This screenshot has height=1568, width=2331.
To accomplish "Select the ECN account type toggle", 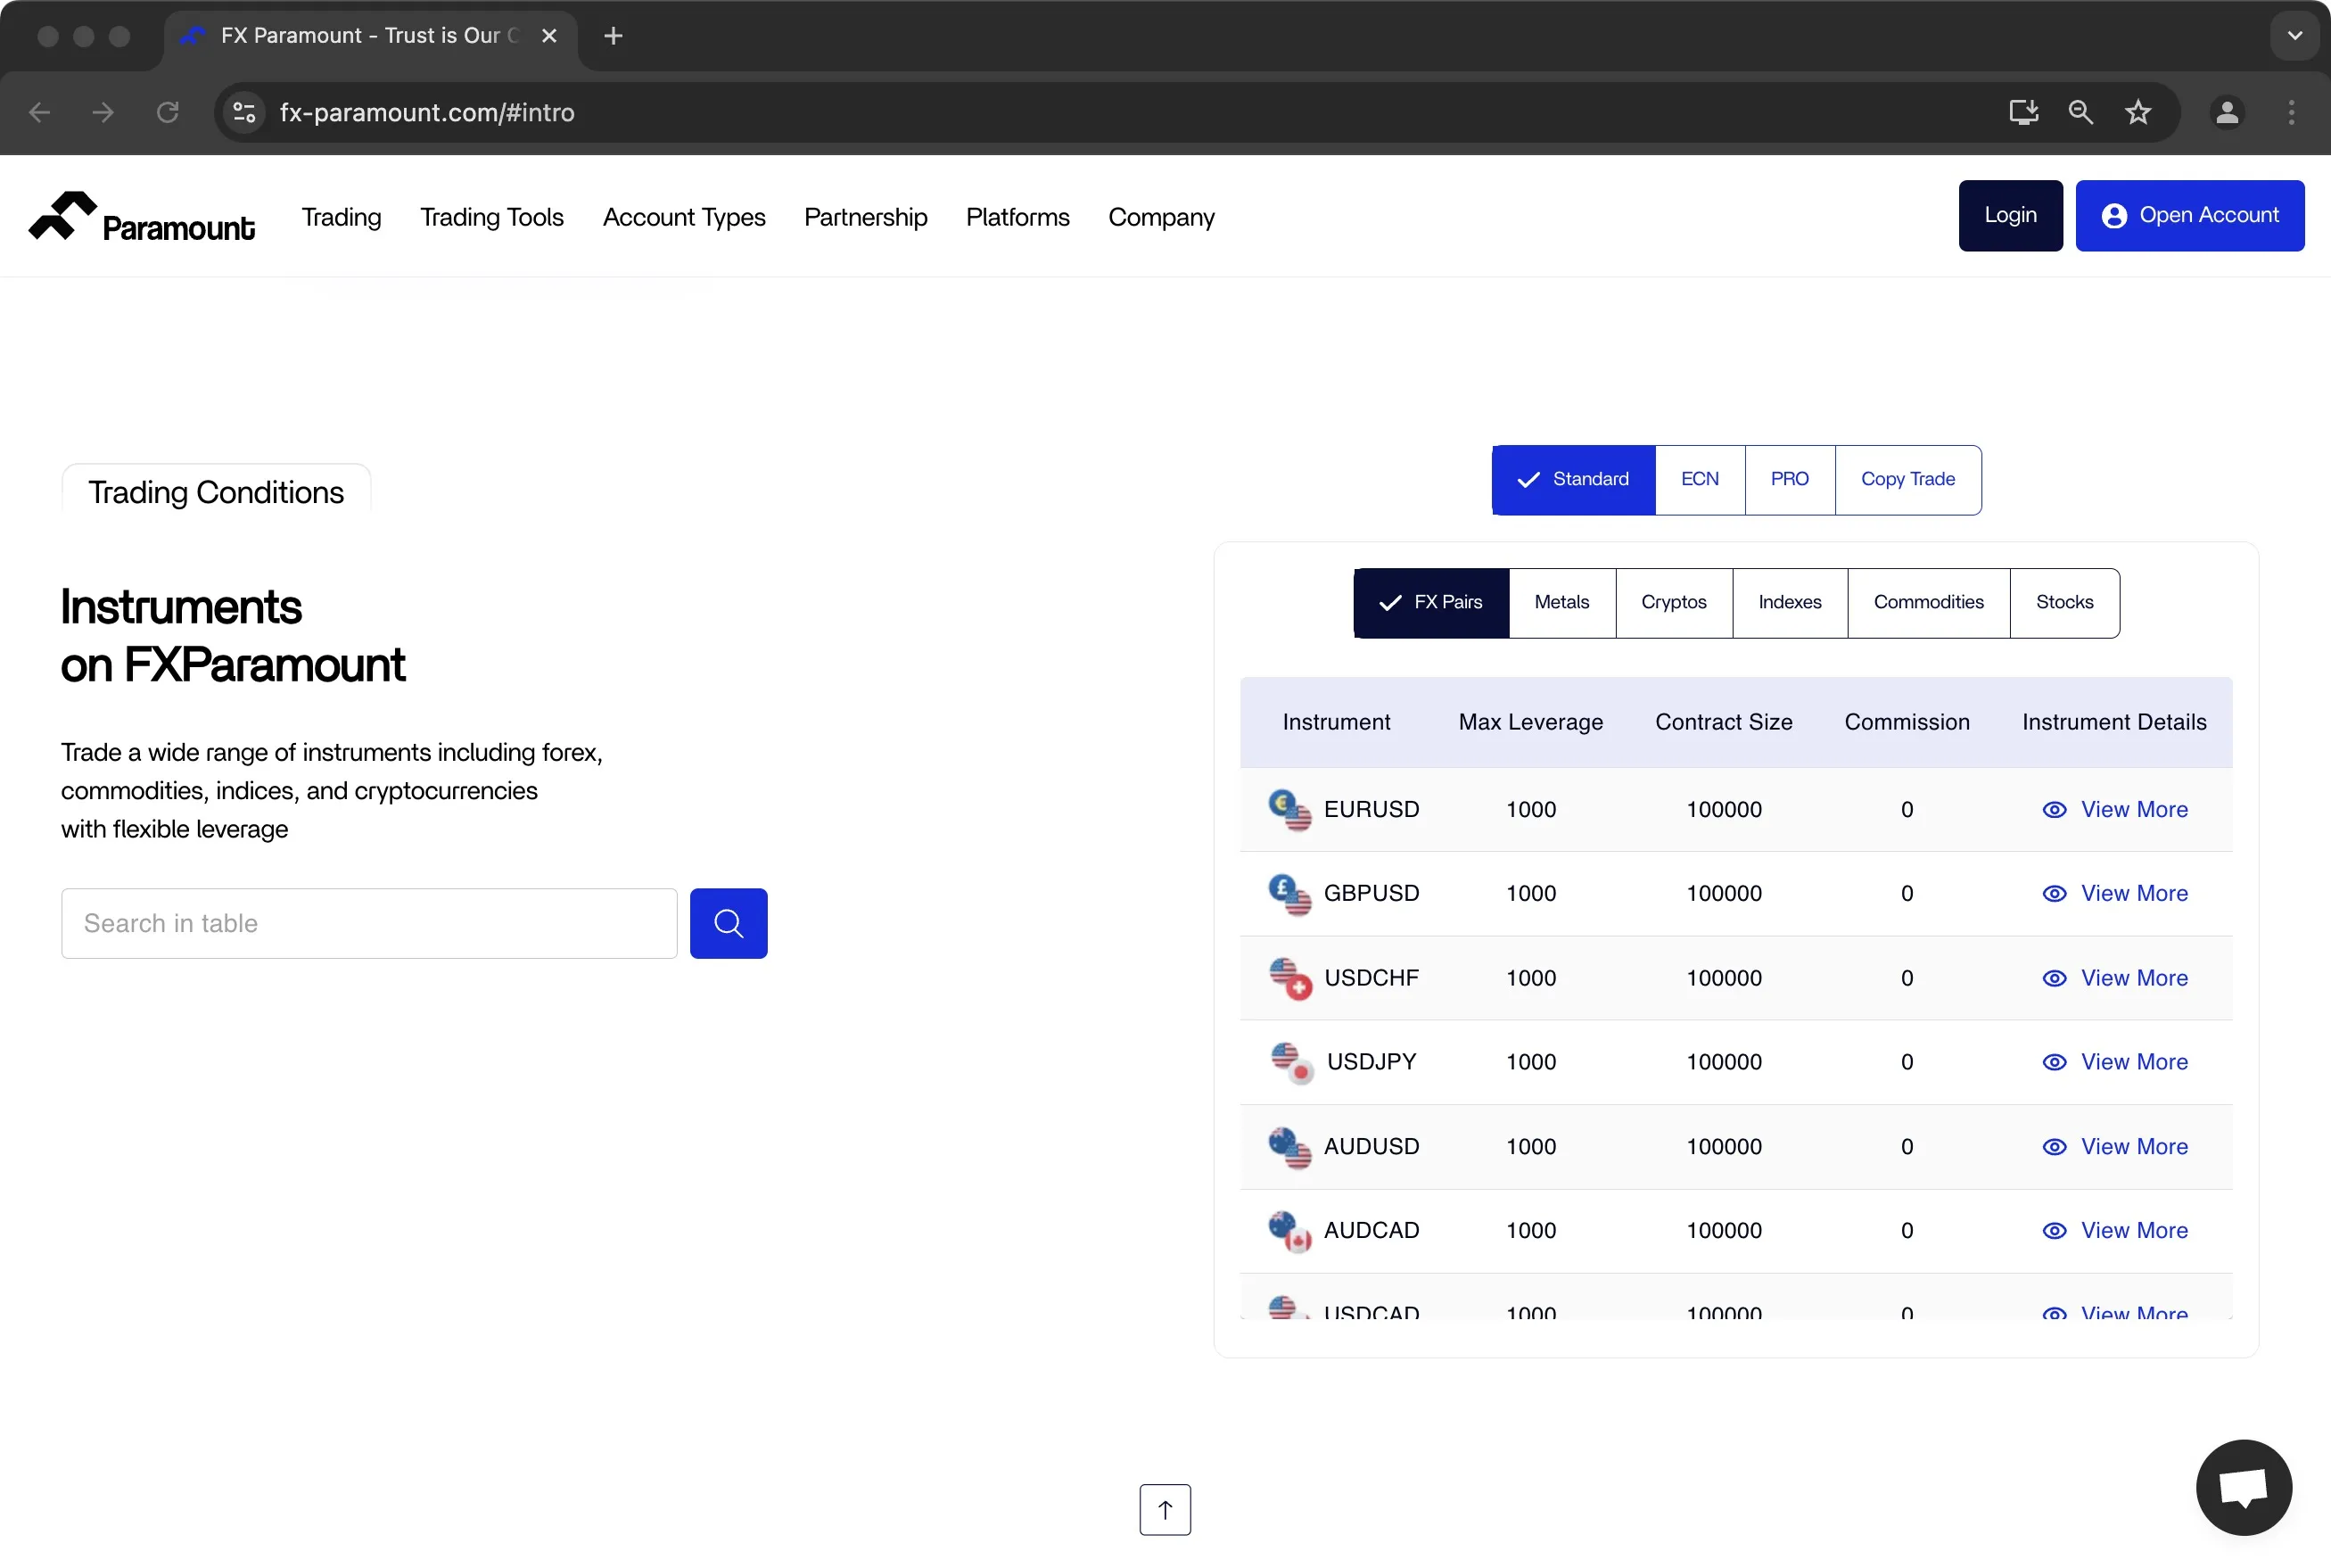I will [1700, 479].
